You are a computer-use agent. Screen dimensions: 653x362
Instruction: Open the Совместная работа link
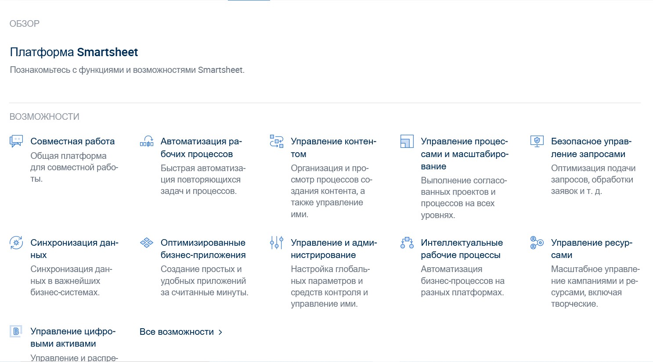(72, 141)
